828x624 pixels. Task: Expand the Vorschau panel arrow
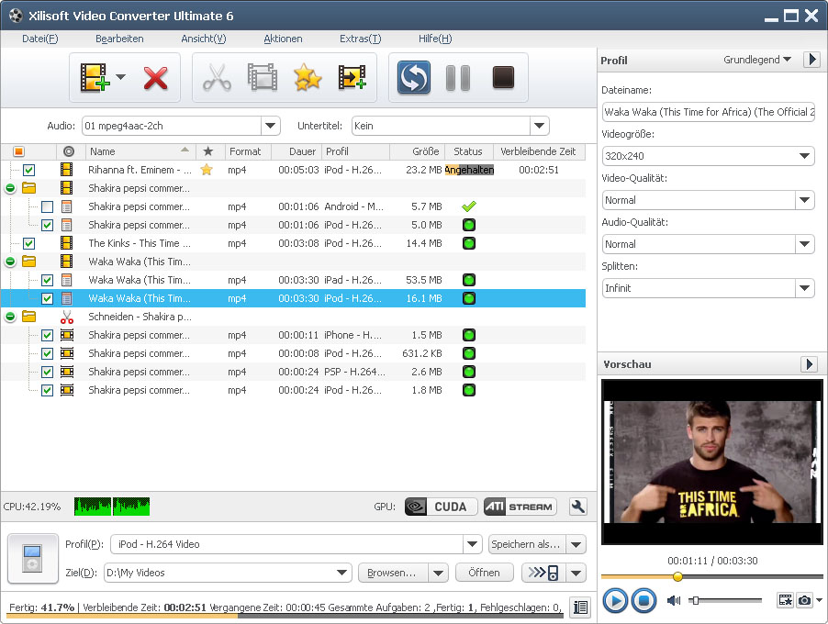(x=809, y=363)
